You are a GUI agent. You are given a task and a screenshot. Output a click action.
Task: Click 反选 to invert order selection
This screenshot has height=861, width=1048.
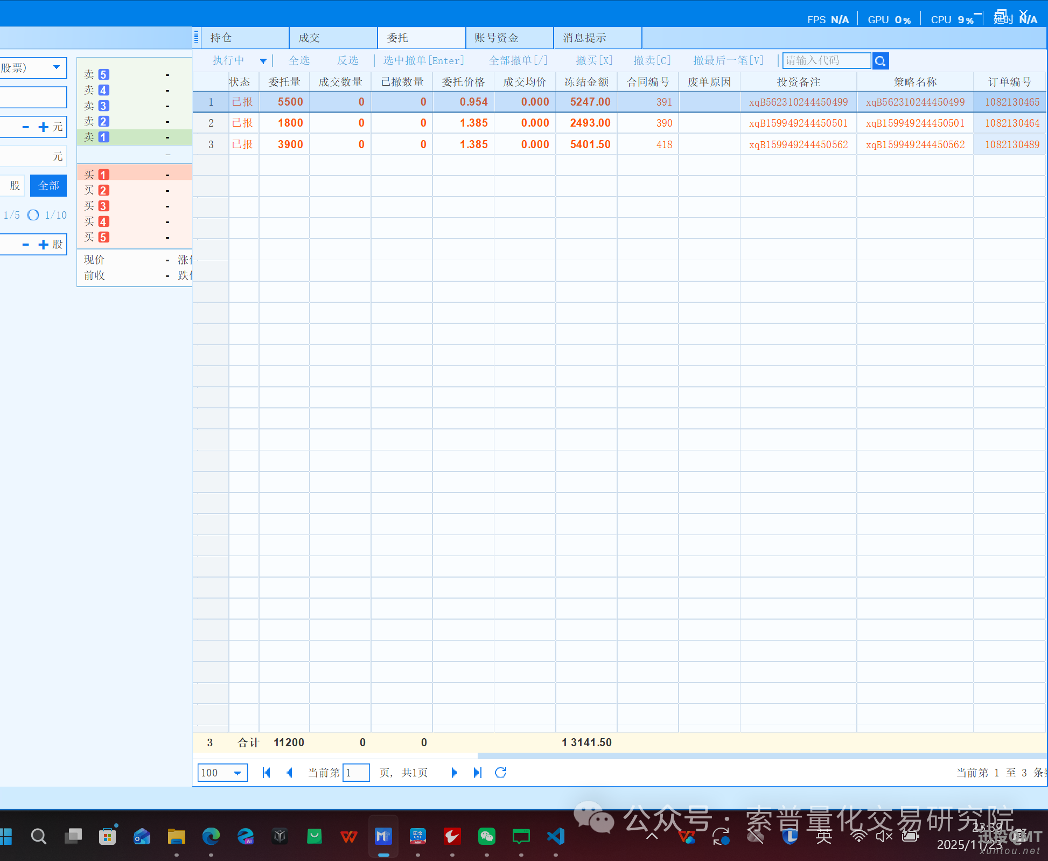coord(347,60)
